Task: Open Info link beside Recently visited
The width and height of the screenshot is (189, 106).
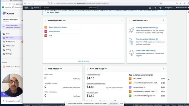Action: click(x=64, y=20)
